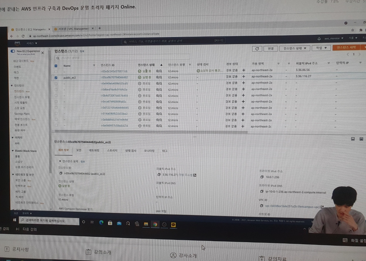This screenshot has height=261, width=366.
Task: Uncheck the public_ec2 instance checkbox
Action: click(x=56, y=78)
